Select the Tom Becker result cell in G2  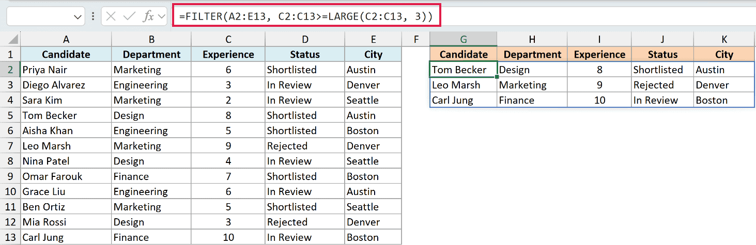point(464,70)
